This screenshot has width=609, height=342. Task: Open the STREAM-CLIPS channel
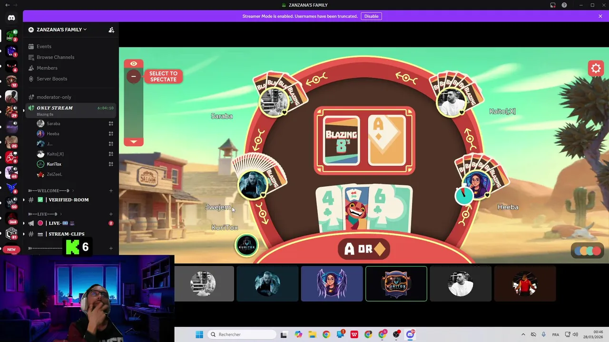point(66,234)
